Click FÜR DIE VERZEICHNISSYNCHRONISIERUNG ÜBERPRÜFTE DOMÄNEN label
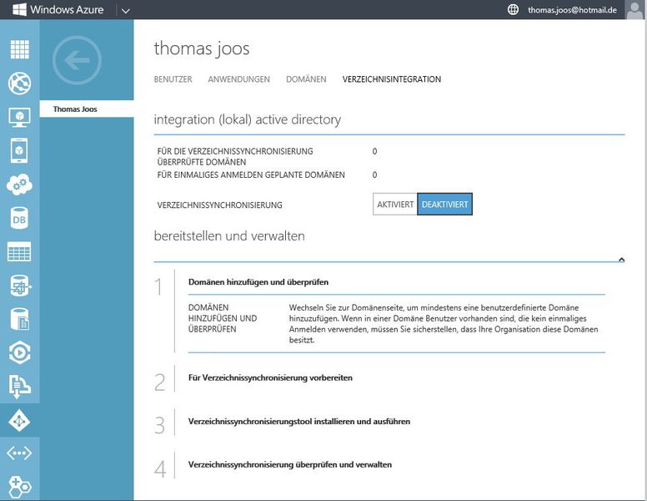Screen dimensions: 647x501 (235, 157)
